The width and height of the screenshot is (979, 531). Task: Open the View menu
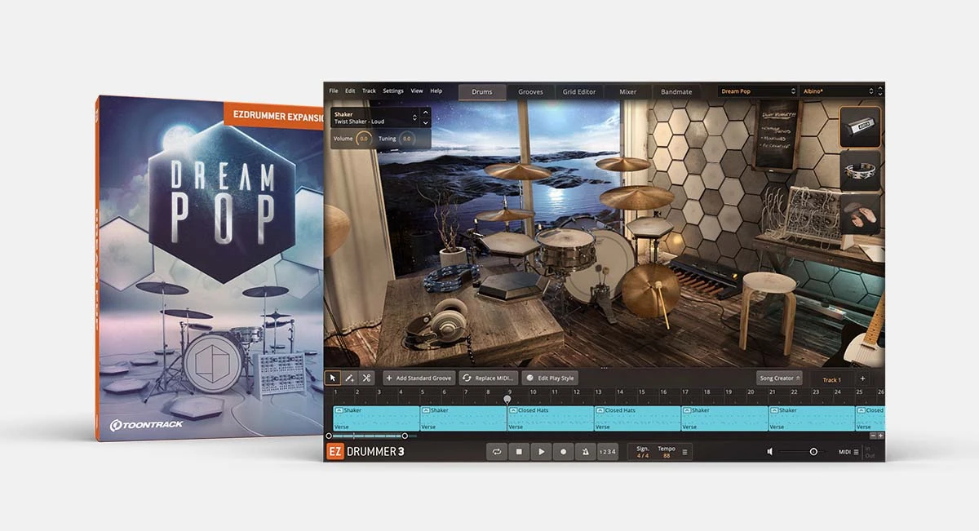[x=417, y=91]
